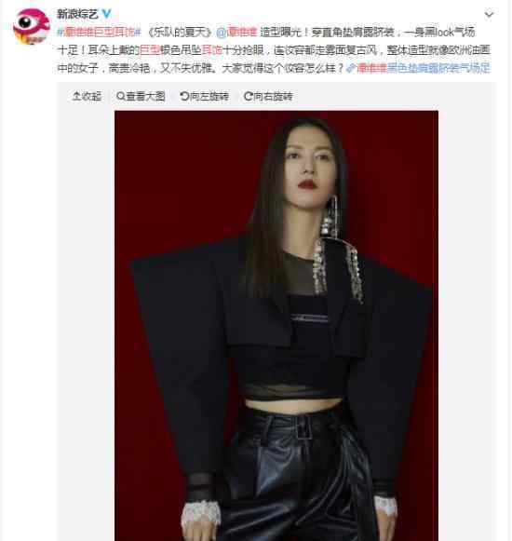The image size is (512, 541).
Task: Click the blue verified V badge
Action: [107, 13]
